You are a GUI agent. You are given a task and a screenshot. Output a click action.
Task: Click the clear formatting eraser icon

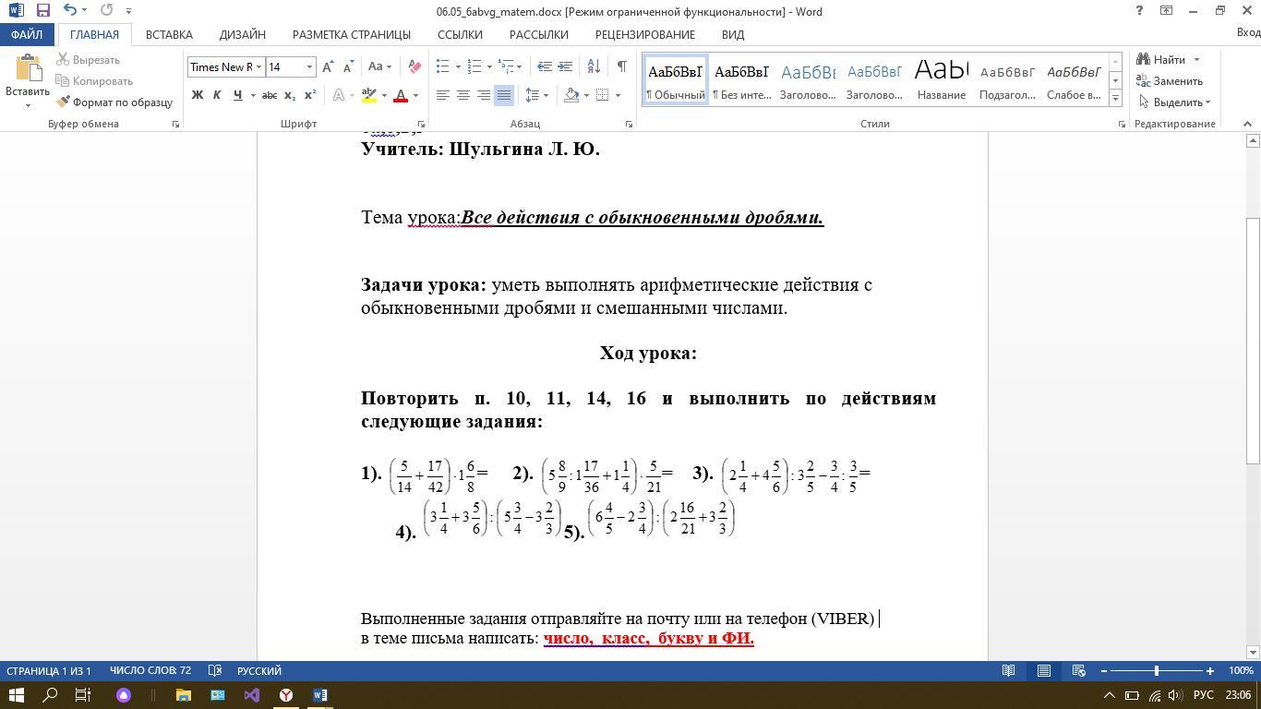414,66
